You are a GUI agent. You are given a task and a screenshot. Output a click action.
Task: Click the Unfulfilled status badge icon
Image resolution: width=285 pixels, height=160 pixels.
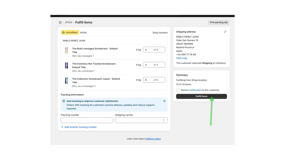pyautogui.click(x=63, y=32)
